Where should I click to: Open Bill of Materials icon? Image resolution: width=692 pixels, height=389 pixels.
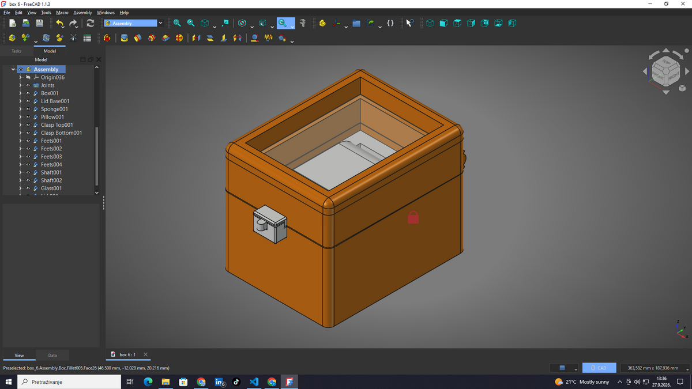[x=87, y=38]
